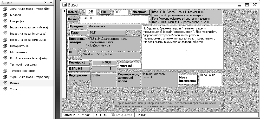Click the Українська interface language field
This screenshot has width=260, height=119.
click(x=210, y=79)
